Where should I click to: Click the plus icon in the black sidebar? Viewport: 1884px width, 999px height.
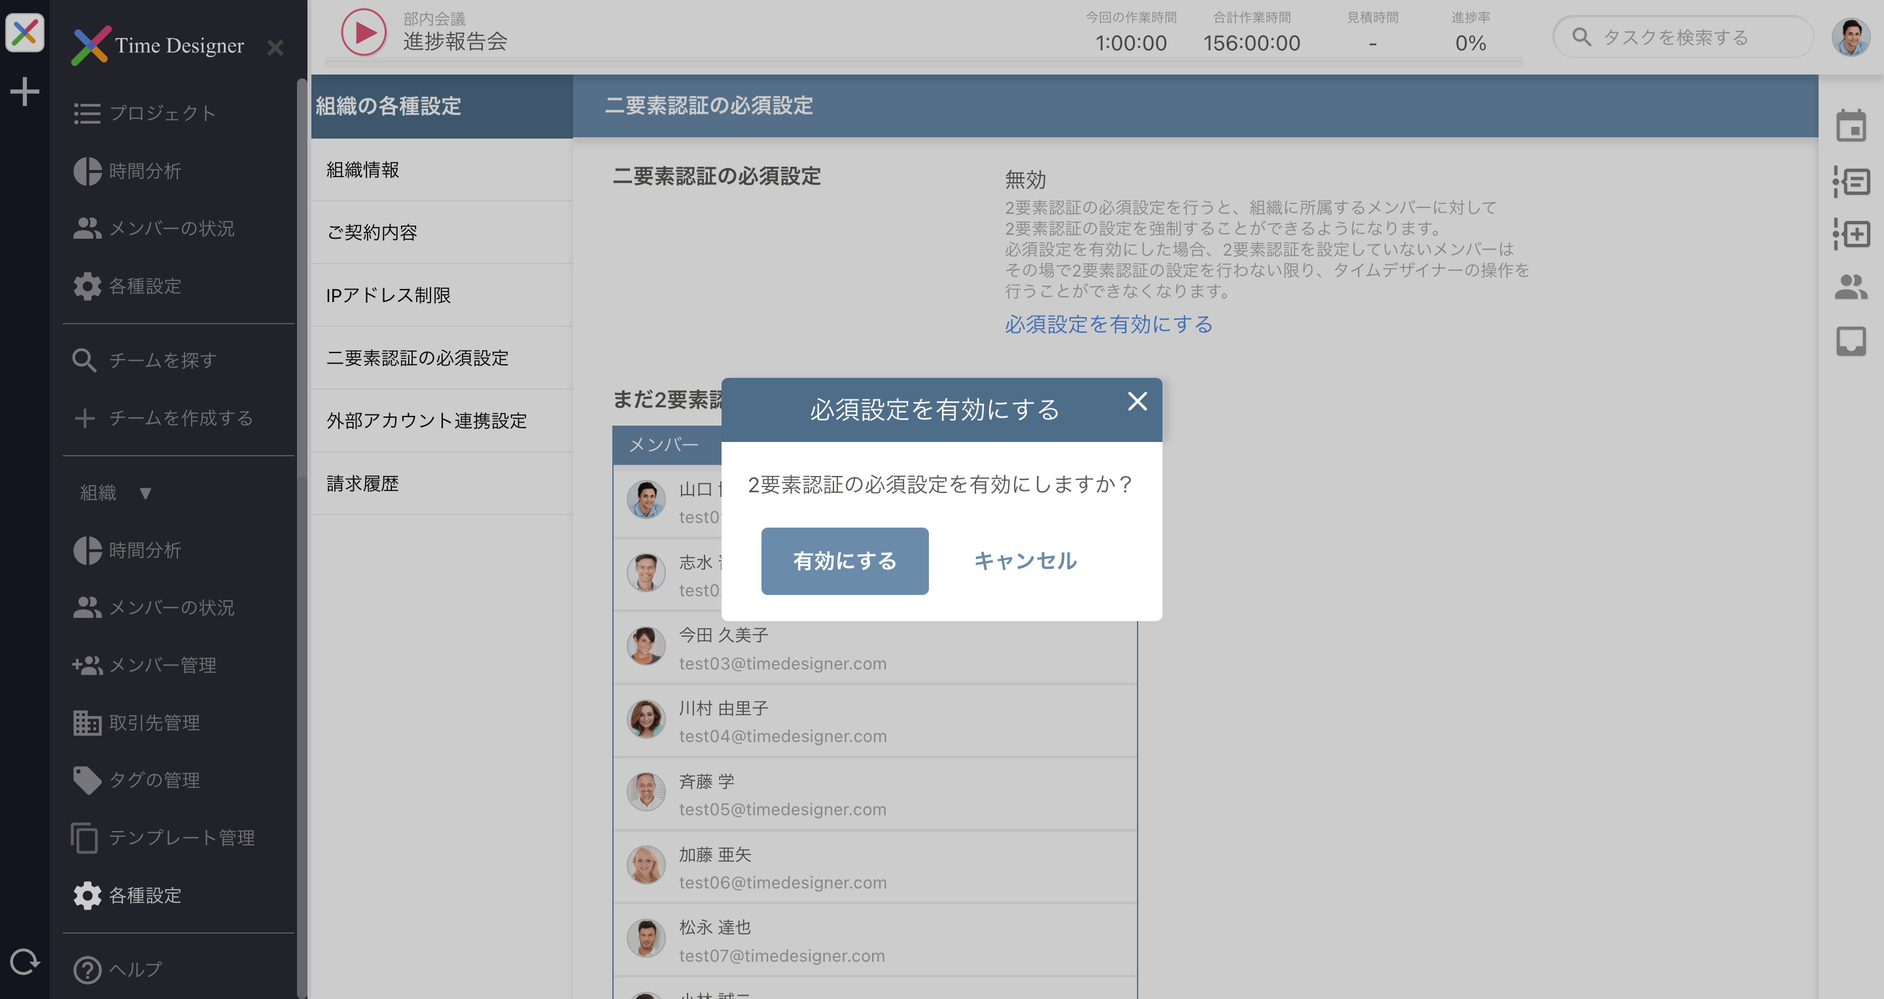pyautogui.click(x=25, y=92)
